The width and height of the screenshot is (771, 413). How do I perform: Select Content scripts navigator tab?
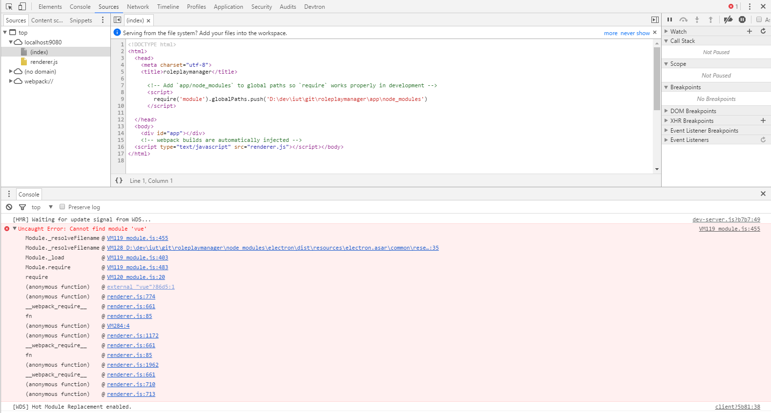pos(47,20)
